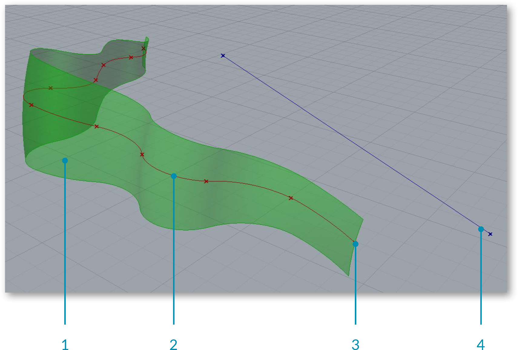Click the cyan callout 3 dot at the curve's end
This screenshot has height=350, width=518.
355,244
